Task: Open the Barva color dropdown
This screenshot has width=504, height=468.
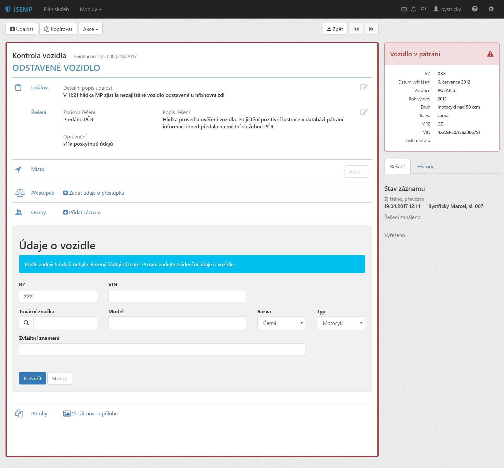Action: click(282, 323)
